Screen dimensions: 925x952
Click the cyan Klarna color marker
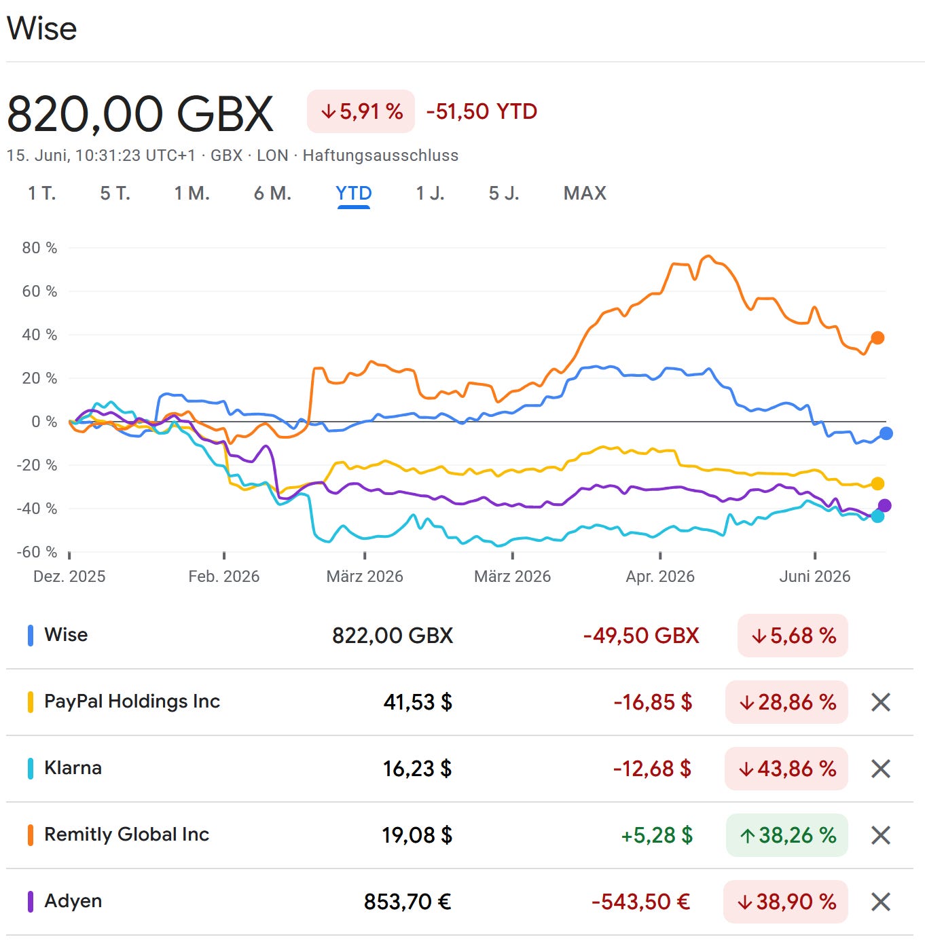(31, 768)
